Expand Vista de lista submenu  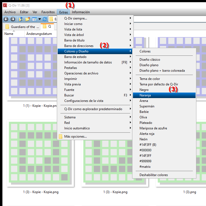pyautogui.click(x=95, y=29)
